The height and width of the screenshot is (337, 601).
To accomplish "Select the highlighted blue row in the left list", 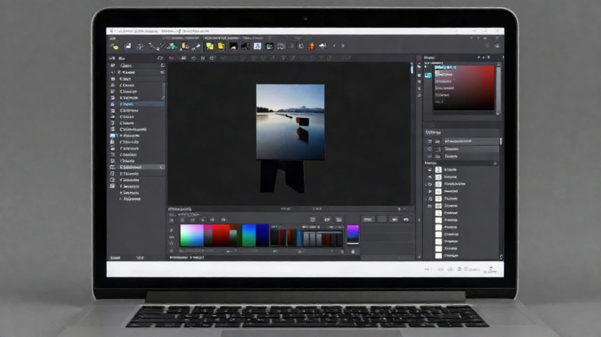I will click(137, 104).
